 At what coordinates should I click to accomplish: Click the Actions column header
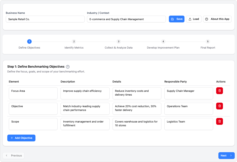[221, 82]
